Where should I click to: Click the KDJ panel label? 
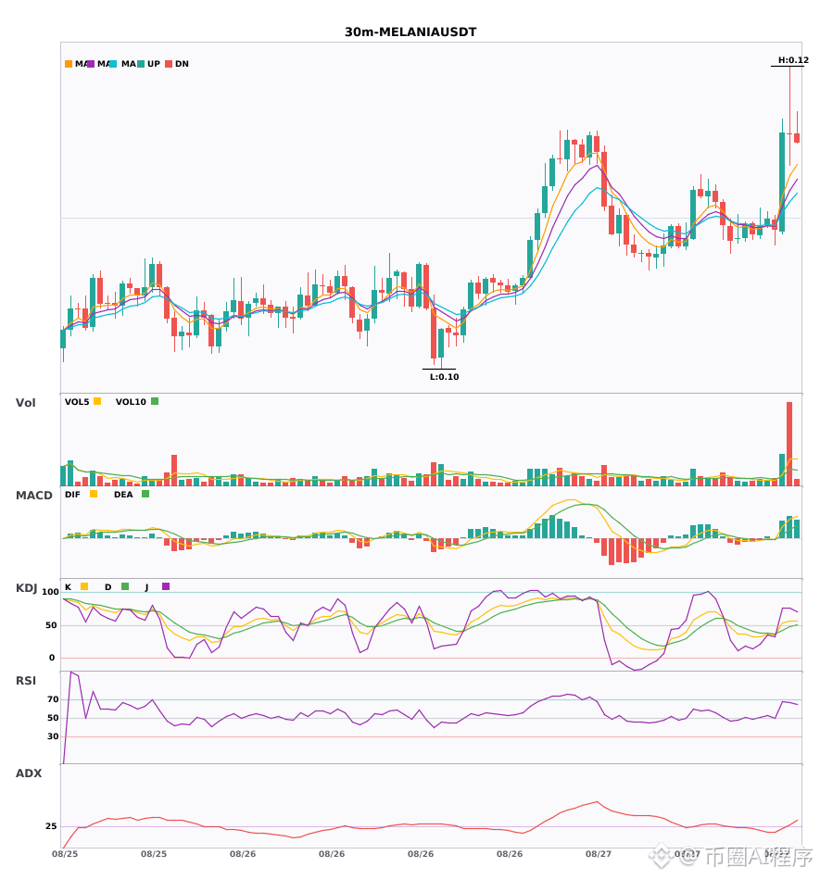[26, 588]
